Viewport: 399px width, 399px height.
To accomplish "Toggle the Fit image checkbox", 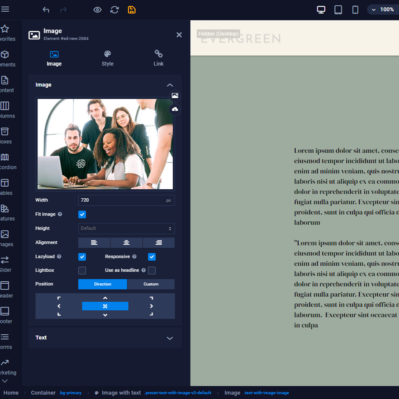I will point(82,215).
